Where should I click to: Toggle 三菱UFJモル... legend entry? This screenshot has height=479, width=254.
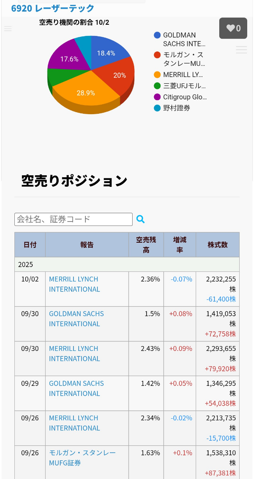(x=185, y=86)
